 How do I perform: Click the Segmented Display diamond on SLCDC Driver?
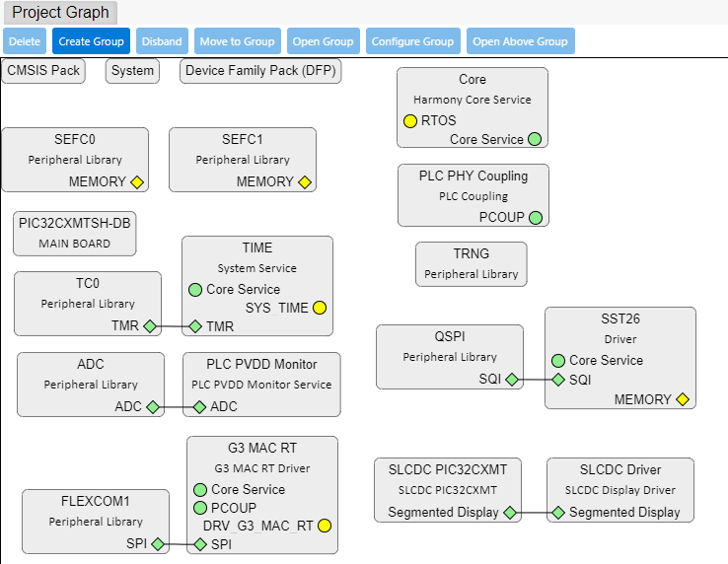(558, 513)
